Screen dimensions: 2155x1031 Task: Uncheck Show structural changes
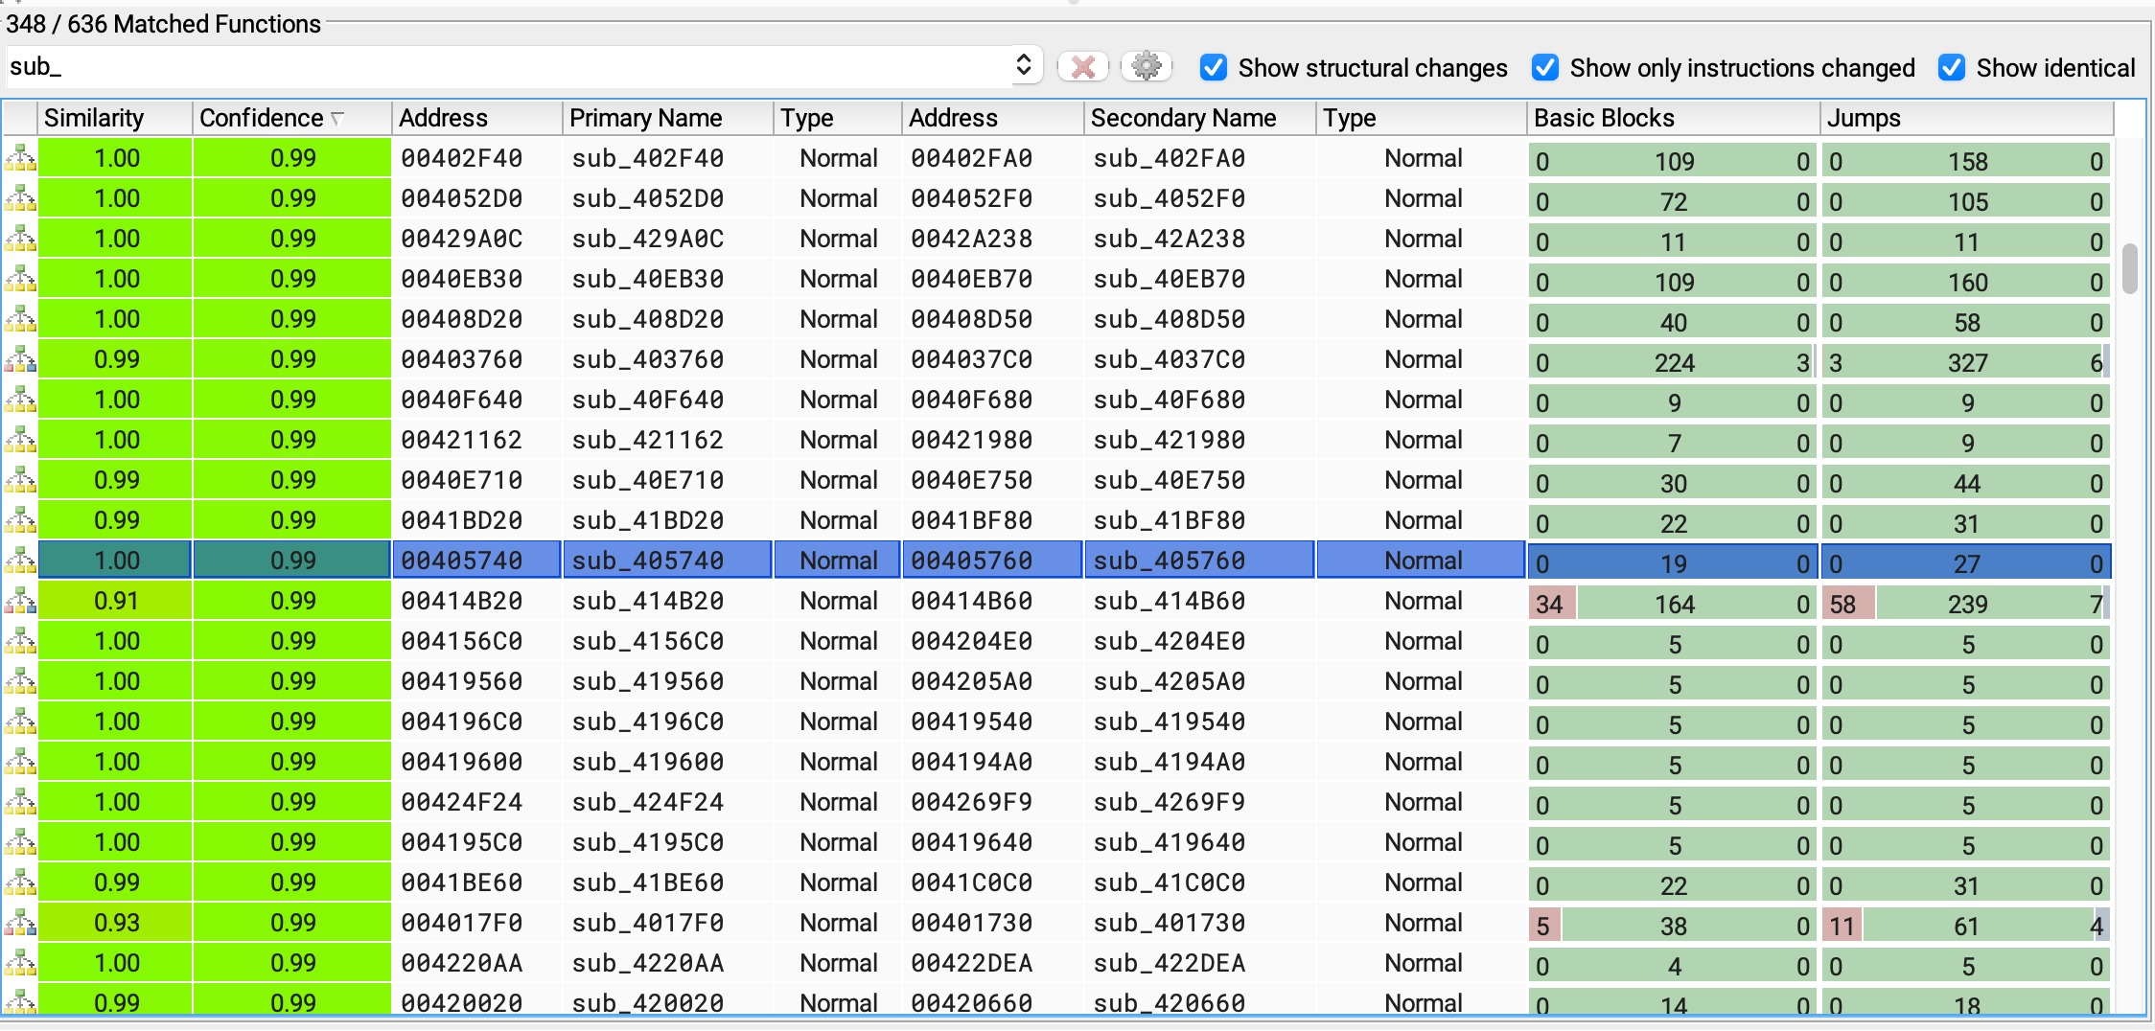coord(1214,67)
